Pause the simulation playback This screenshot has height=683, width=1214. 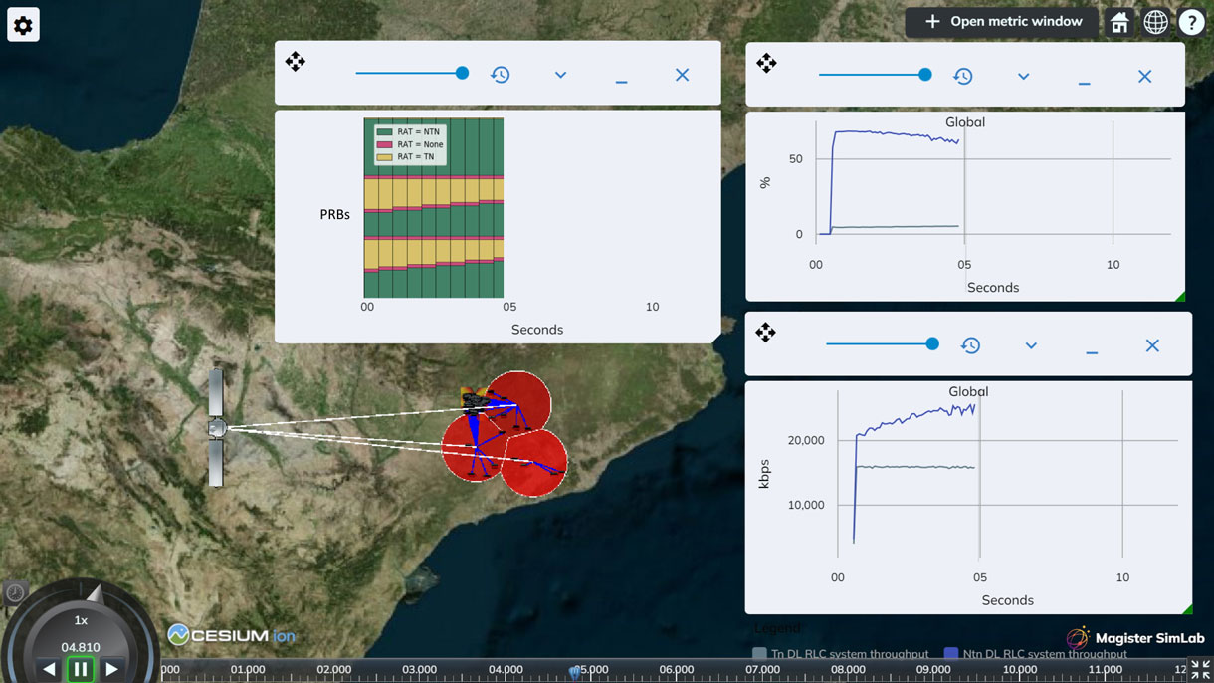[x=81, y=669]
